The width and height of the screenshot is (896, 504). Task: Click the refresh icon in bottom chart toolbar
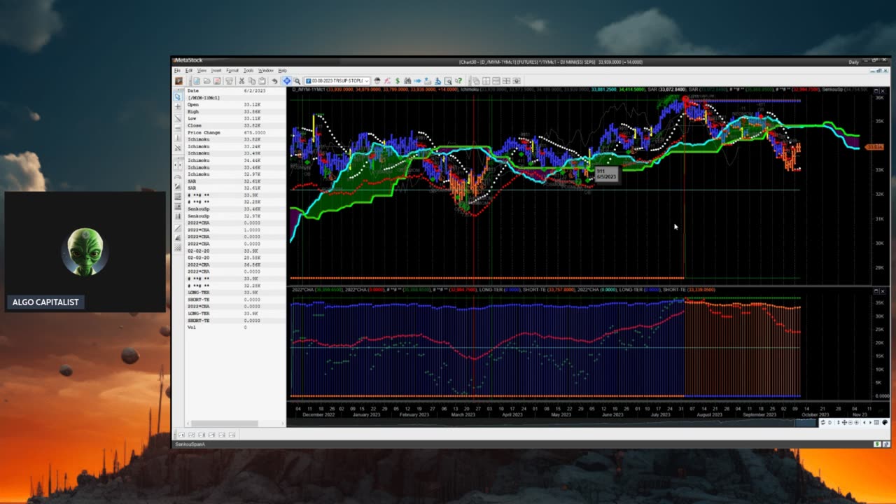click(x=823, y=422)
